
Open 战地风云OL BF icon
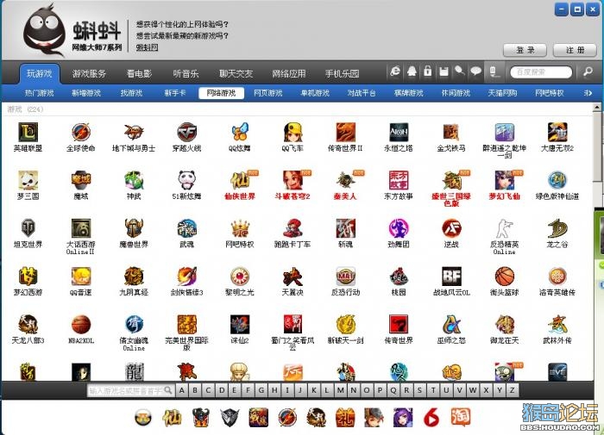tap(451, 277)
